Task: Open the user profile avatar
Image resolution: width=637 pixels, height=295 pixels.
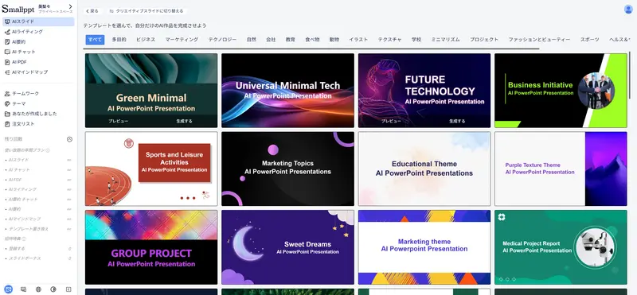Action: pyautogui.click(x=628, y=10)
